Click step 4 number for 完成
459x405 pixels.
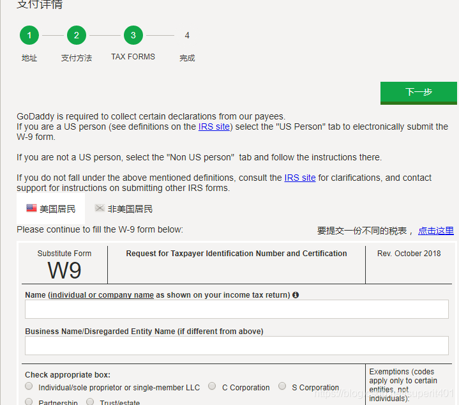coord(187,35)
